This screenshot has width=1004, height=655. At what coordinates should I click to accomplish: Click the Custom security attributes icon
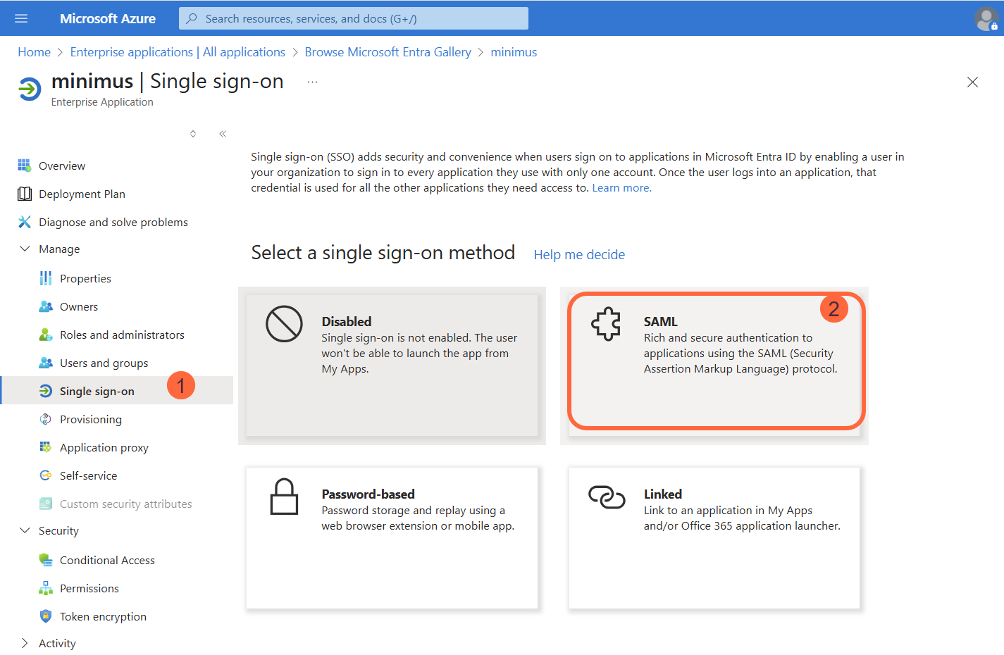46,504
